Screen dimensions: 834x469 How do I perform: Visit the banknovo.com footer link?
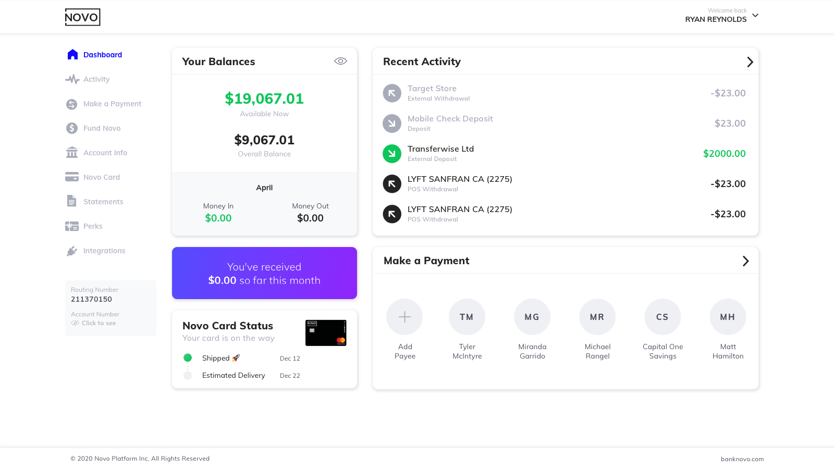[742, 459]
